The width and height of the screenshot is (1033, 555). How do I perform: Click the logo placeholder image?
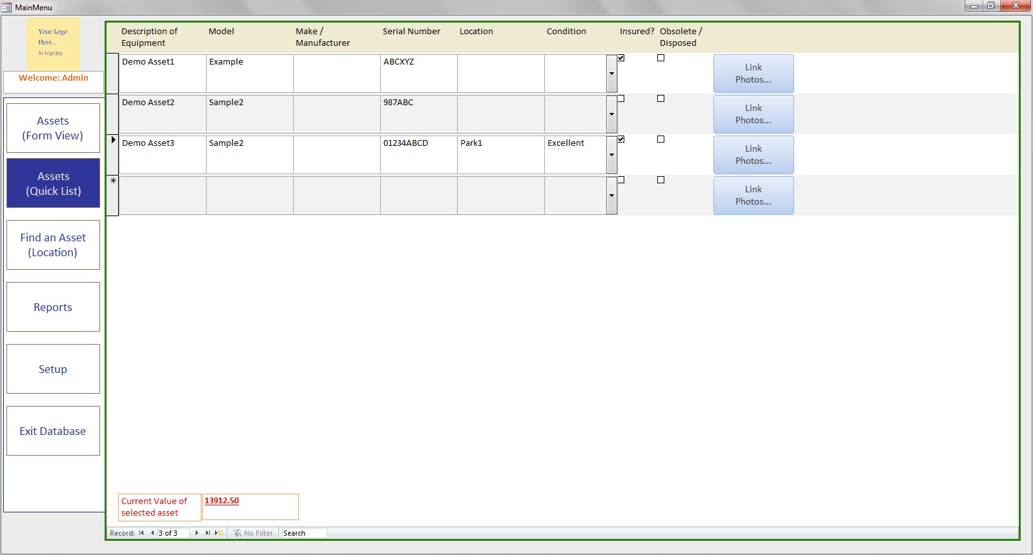coord(53,43)
